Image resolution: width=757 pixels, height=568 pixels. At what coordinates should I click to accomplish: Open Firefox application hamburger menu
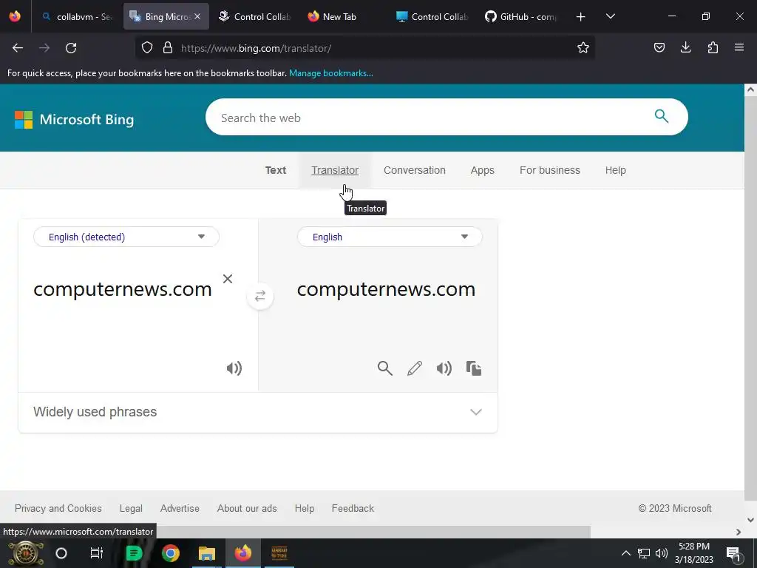click(x=739, y=47)
